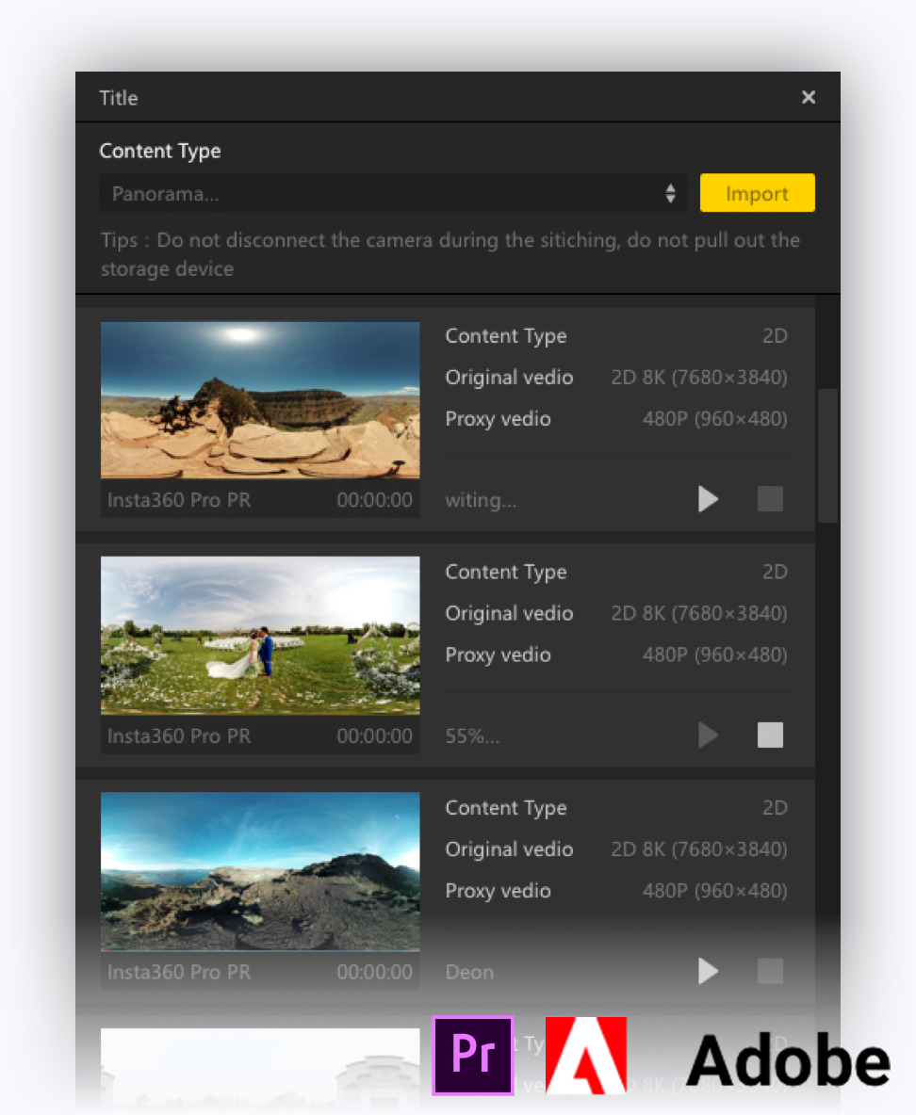This screenshot has height=1115, width=916.
Task: Play the wedding video at 55%
Action: [708, 735]
